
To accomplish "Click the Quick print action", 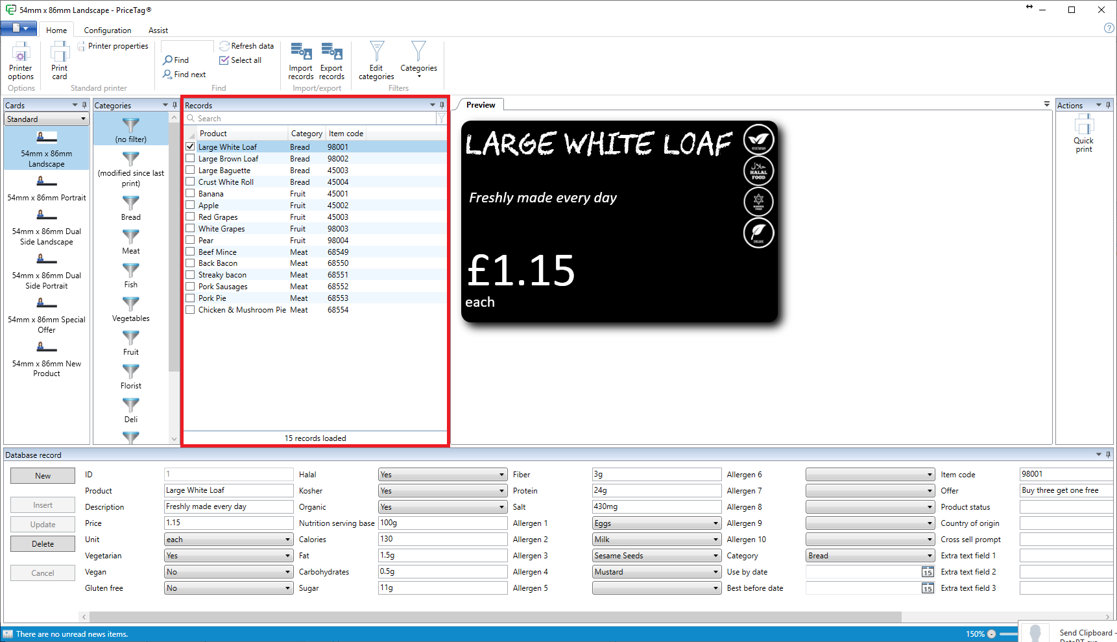I will point(1083,134).
